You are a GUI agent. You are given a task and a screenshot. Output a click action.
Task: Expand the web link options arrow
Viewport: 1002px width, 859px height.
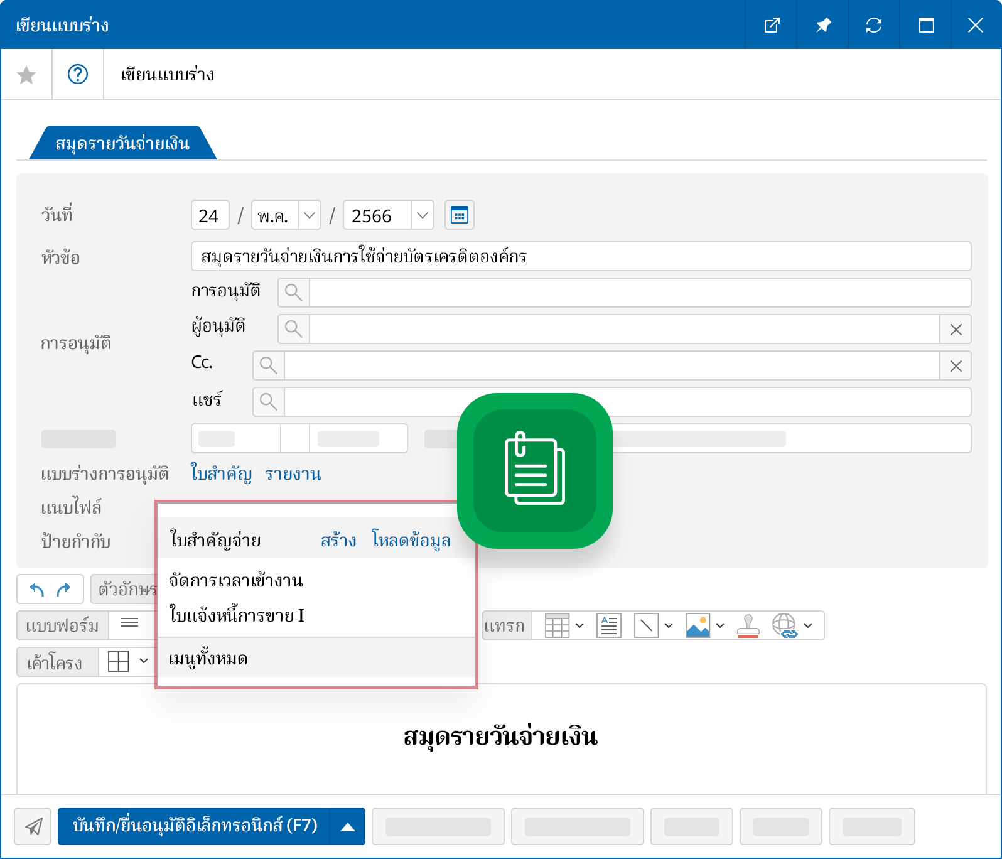coord(808,625)
